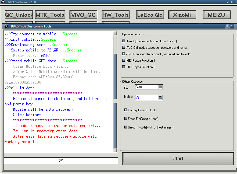Toggle Factory Reset(Unlock) checkbox
This screenshot has width=237, height=174.
(126, 110)
